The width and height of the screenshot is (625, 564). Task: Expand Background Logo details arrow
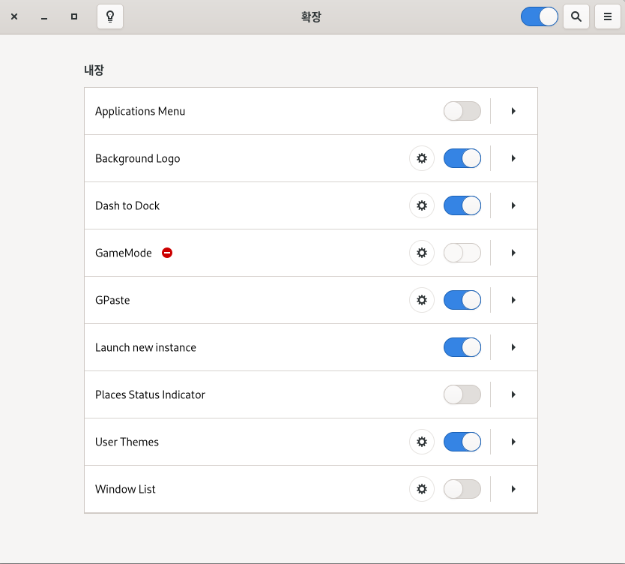click(x=513, y=158)
